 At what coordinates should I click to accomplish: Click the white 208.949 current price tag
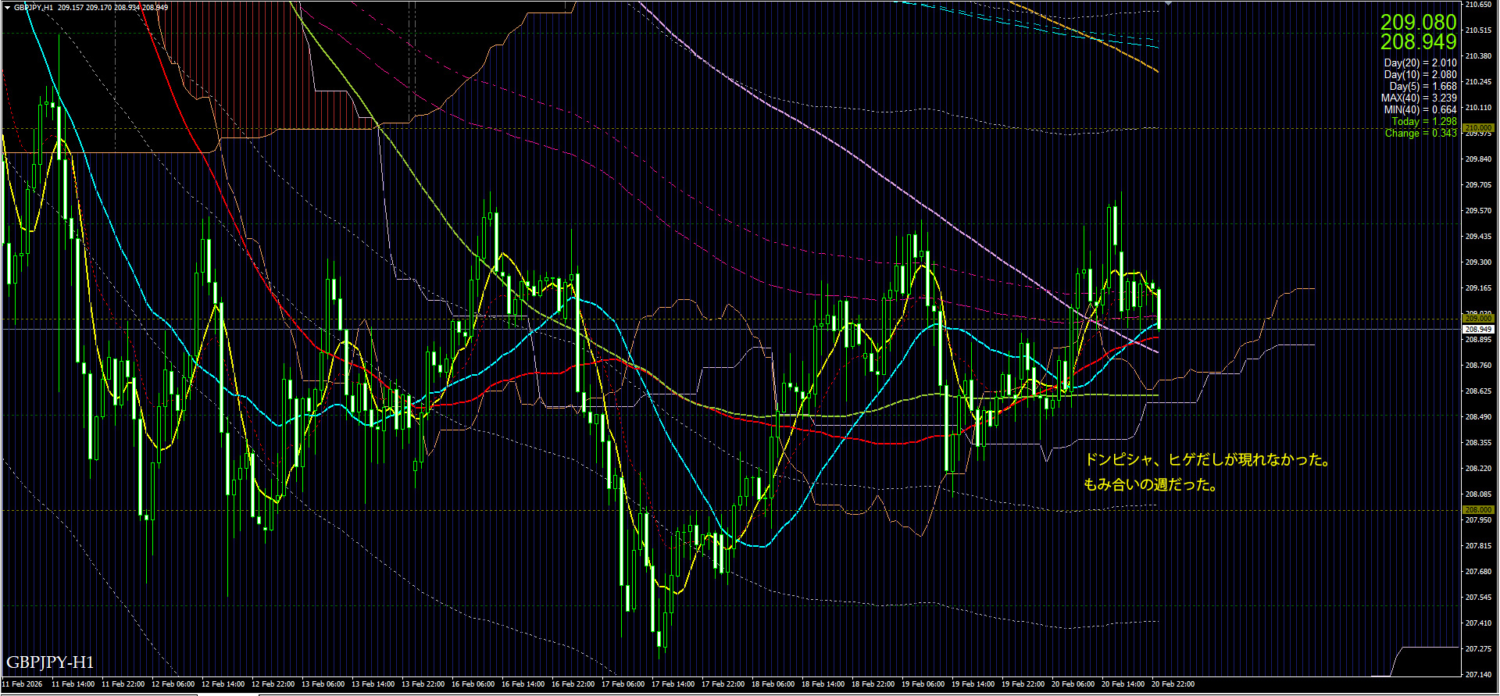click(1477, 329)
